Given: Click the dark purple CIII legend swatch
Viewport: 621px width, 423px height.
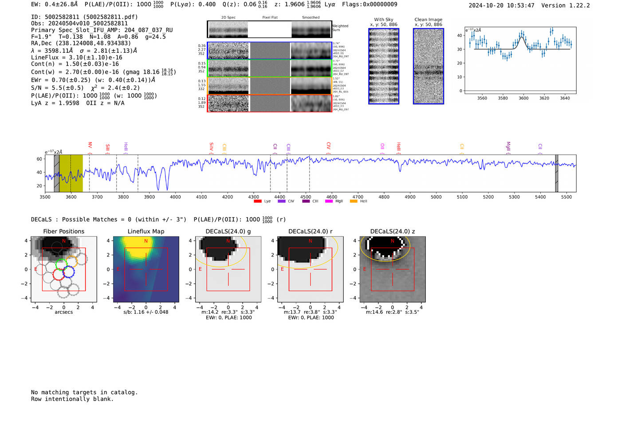Looking at the screenshot, I should point(306,201).
